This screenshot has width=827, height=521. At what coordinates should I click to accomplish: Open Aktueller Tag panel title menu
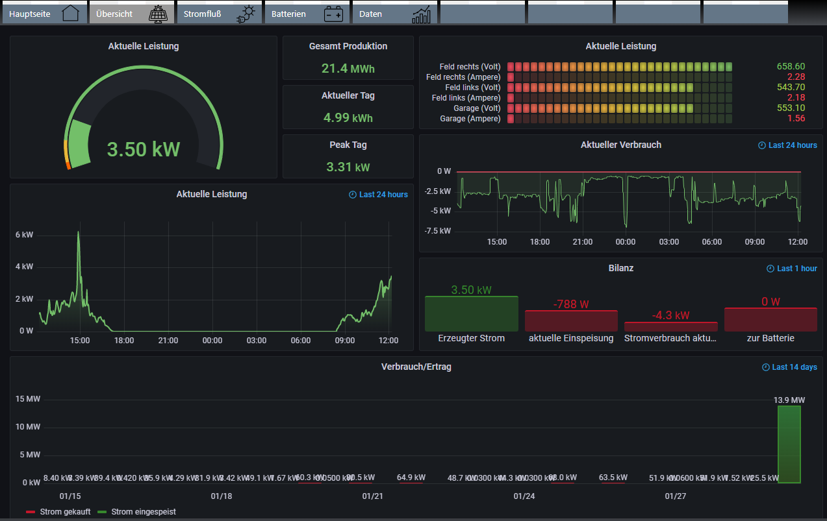(348, 95)
